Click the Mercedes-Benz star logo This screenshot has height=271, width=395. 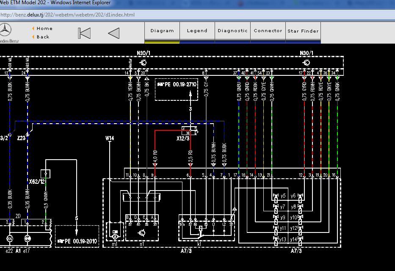coord(6,30)
